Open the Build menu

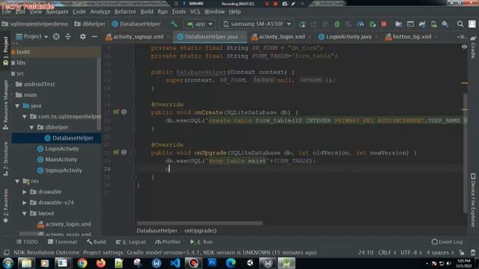(x=147, y=12)
